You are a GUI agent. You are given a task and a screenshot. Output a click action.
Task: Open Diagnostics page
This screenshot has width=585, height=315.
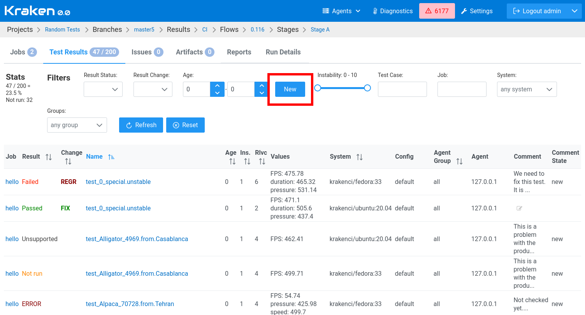point(392,11)
